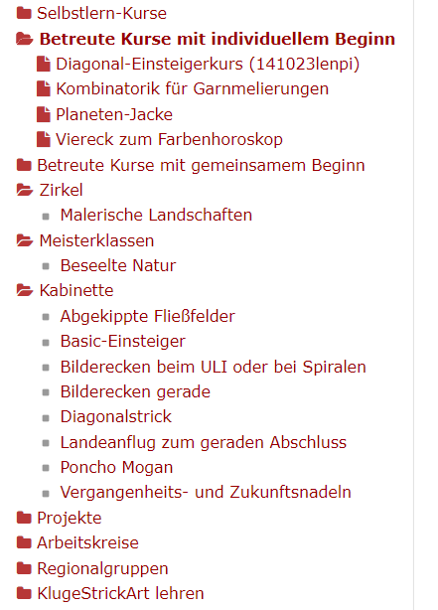Click the Regionalgruppen folder icon
Screen dimensions: 438x610
24,568
